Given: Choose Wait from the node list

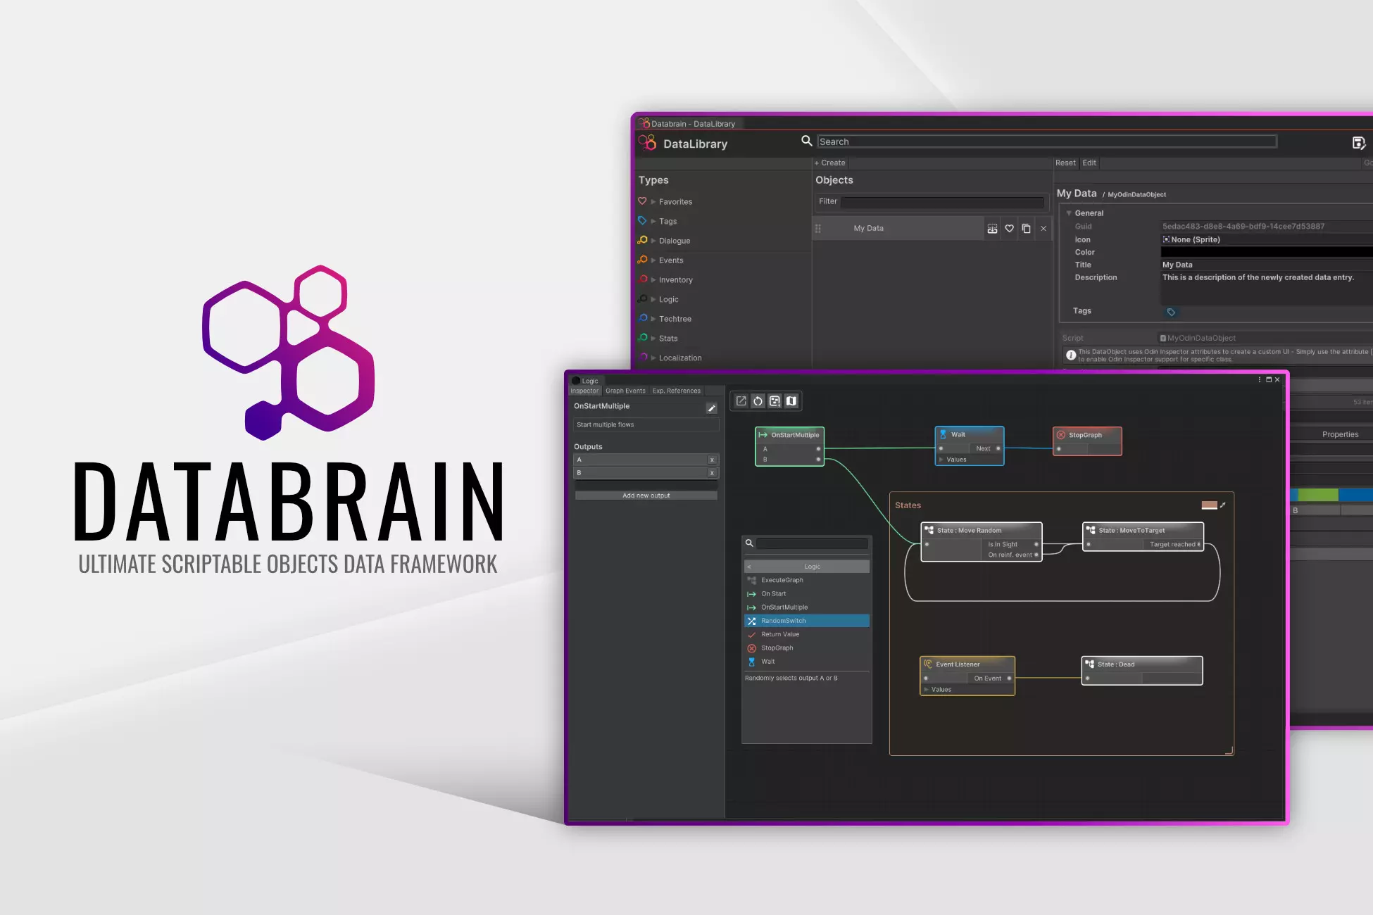Looking at the screenshot, I should pyautogui.click(x=807, y=662).
